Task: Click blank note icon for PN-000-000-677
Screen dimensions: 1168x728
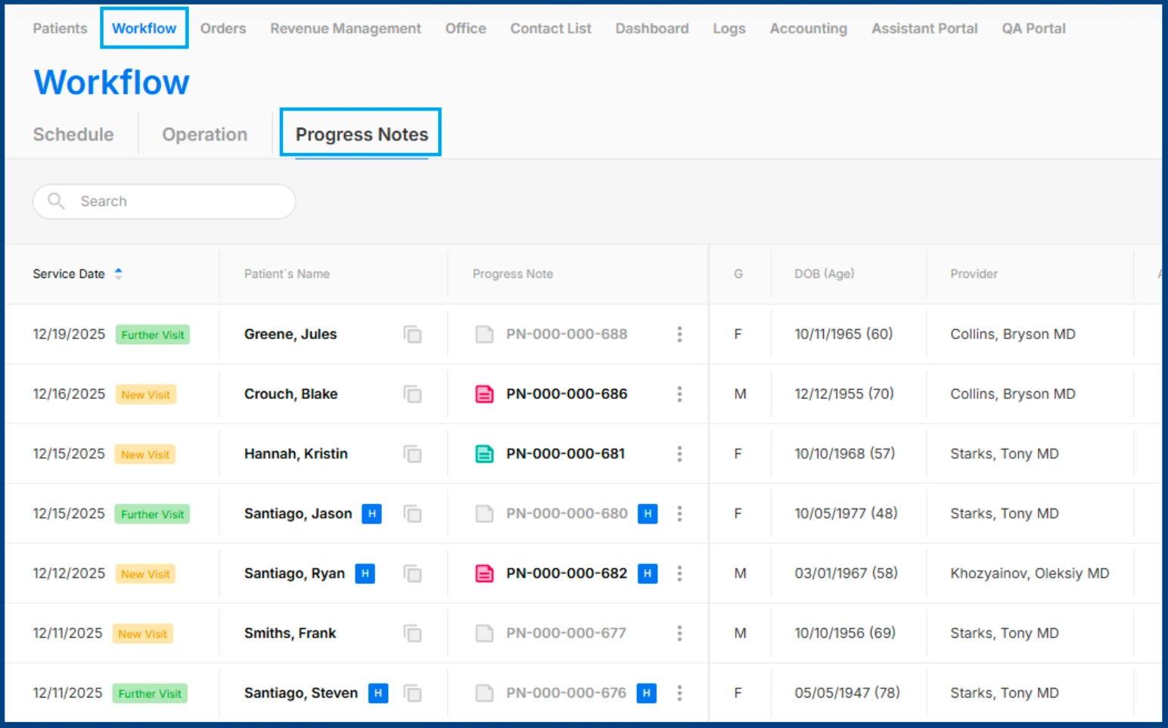Action: click(x=484, y=633)
